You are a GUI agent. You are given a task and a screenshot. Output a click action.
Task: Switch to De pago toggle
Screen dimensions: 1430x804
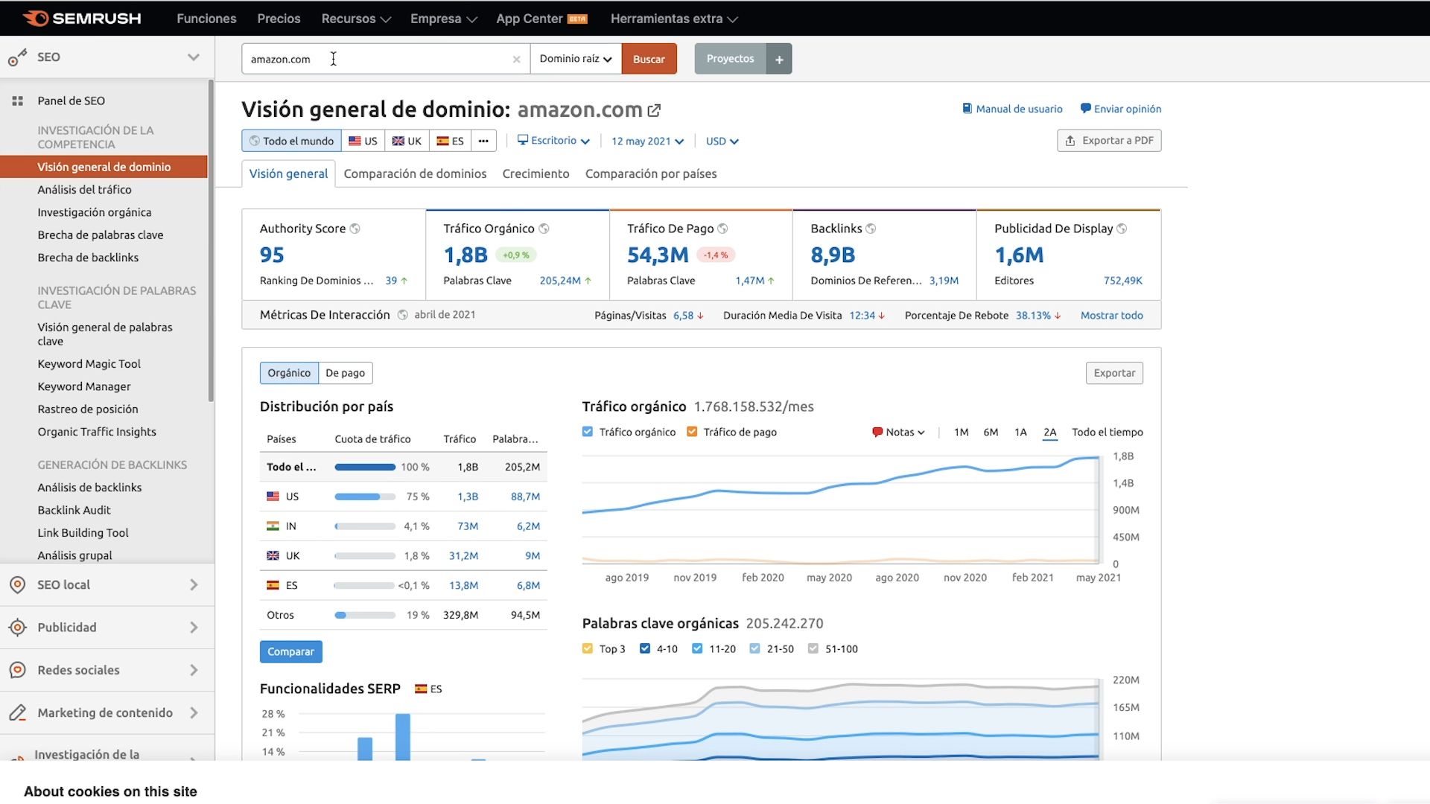345,373
